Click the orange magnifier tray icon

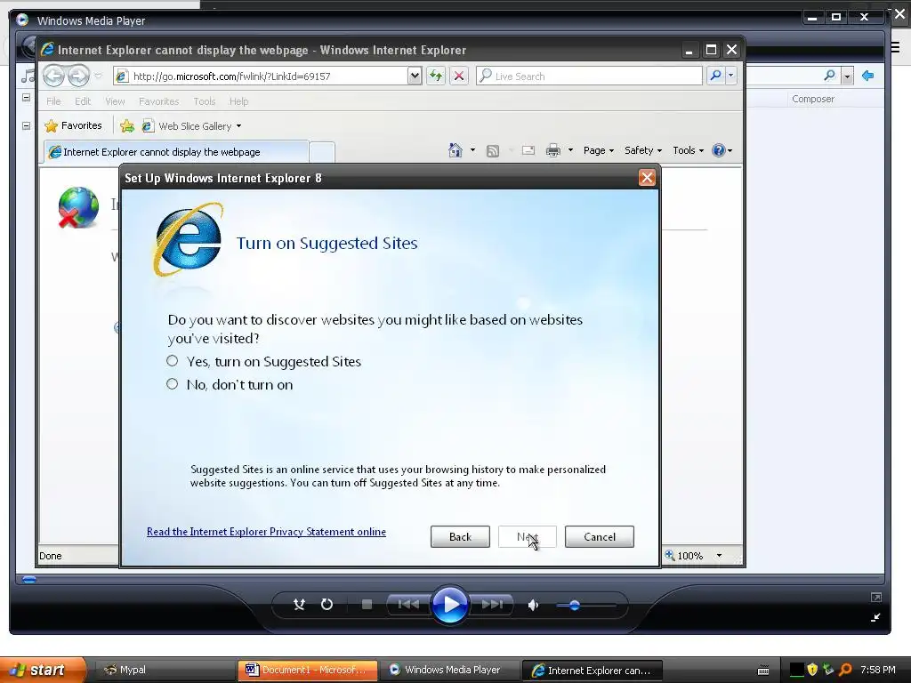[x=845, y=670]
